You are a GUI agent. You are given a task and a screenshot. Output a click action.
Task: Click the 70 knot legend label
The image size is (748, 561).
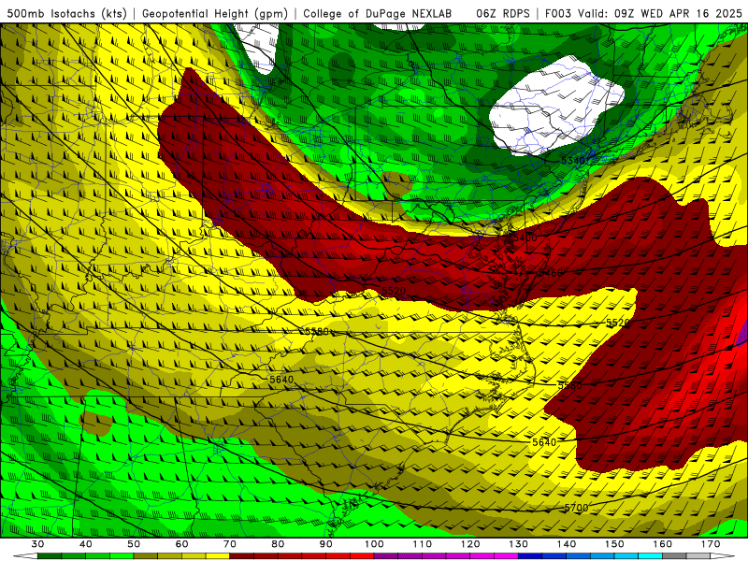pos(230,544)
